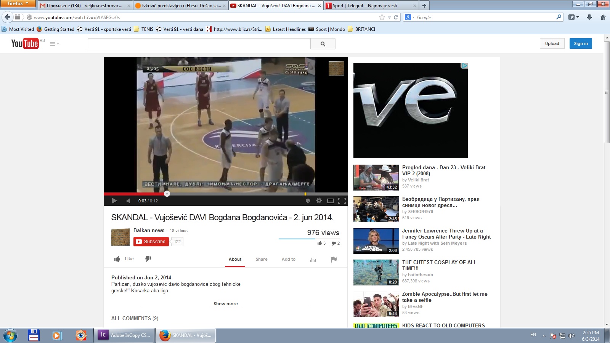Toggle theater mode player size

(331, 200)
